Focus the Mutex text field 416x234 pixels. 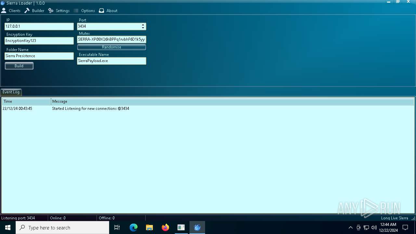pos(111,39)
